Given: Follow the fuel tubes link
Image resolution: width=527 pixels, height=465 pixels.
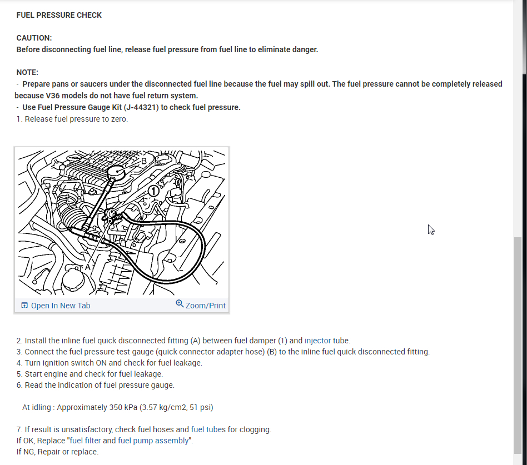Looking at the screenshot, I should tap(208, 429).
